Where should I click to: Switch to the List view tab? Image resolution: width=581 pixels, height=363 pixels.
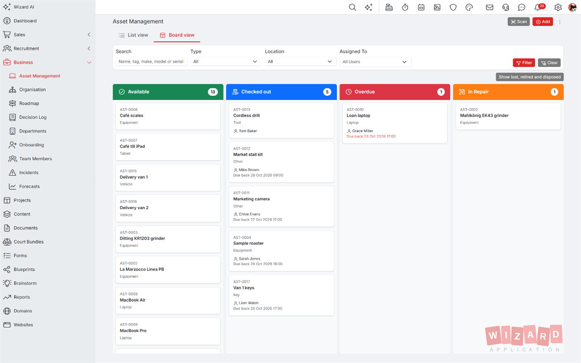(x=133, y=35)
